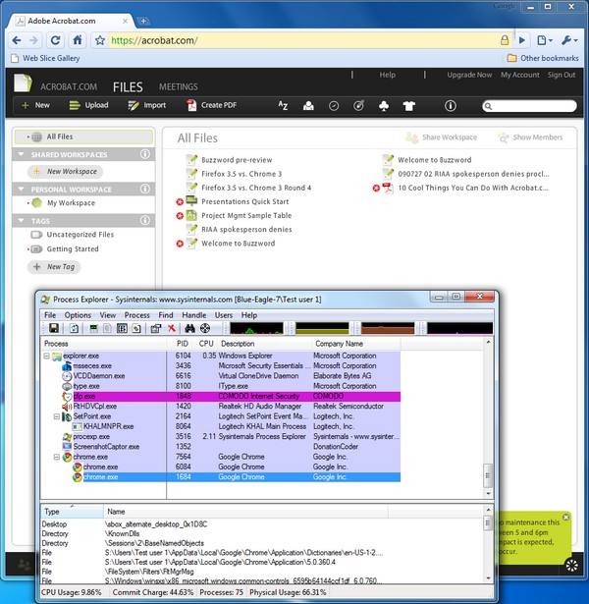Click the lock security icon in address bar
This screenshot has width=589, height=604.
click(x=505, y=40)
